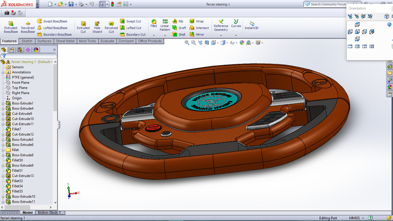
Task: Choose the single viewport layout icon
Action: pos(350,46)
